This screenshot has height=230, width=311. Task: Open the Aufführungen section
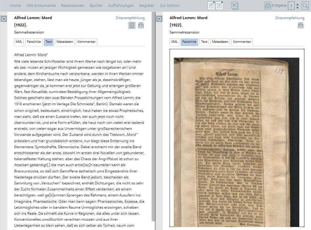click(x=121, y=5)
